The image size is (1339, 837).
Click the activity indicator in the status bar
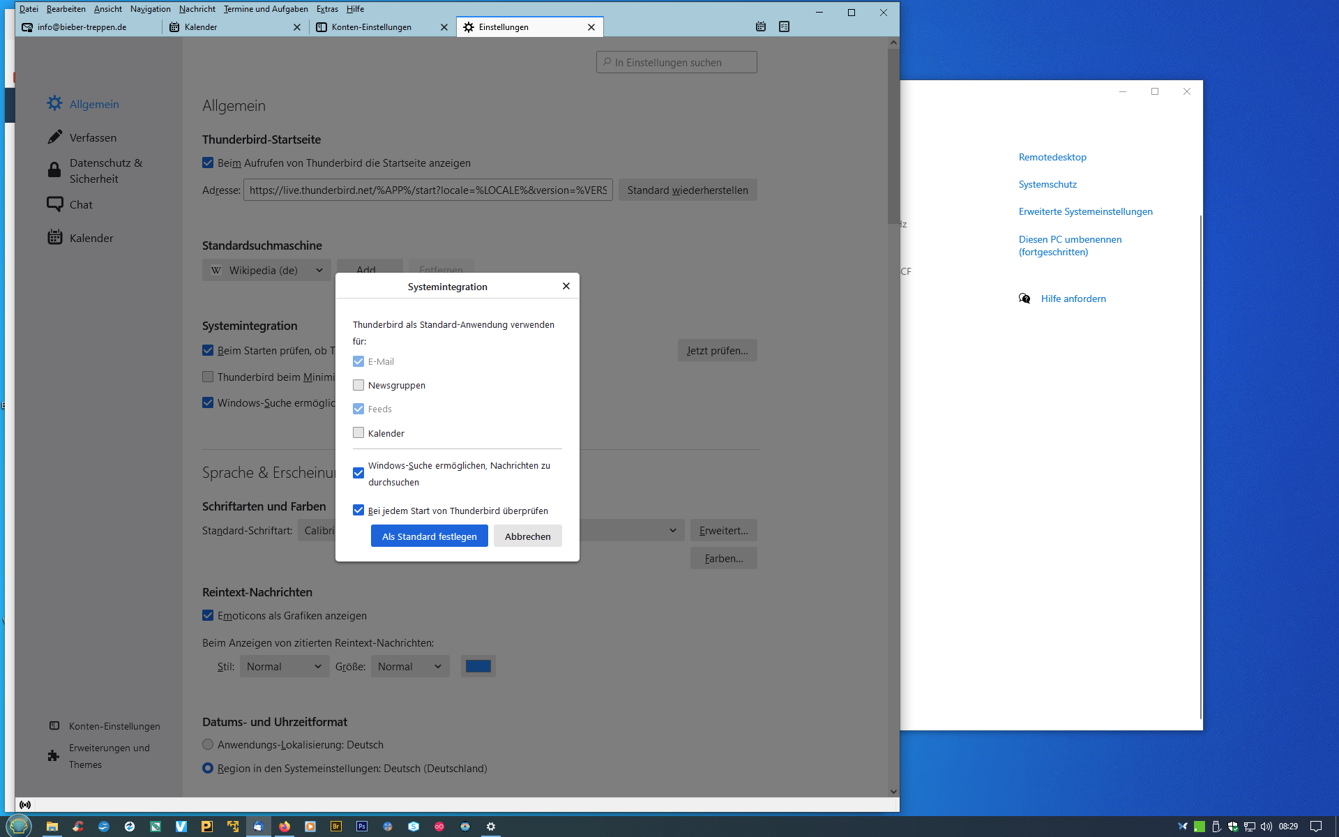[25, 805]
